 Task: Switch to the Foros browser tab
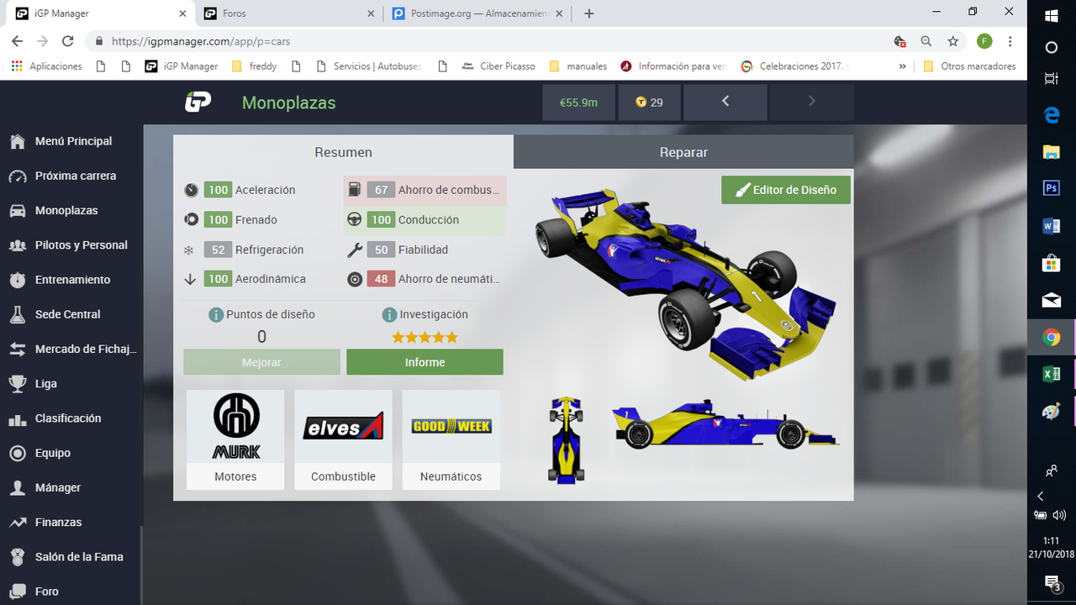pyautogui.click(x=288, y=13)
